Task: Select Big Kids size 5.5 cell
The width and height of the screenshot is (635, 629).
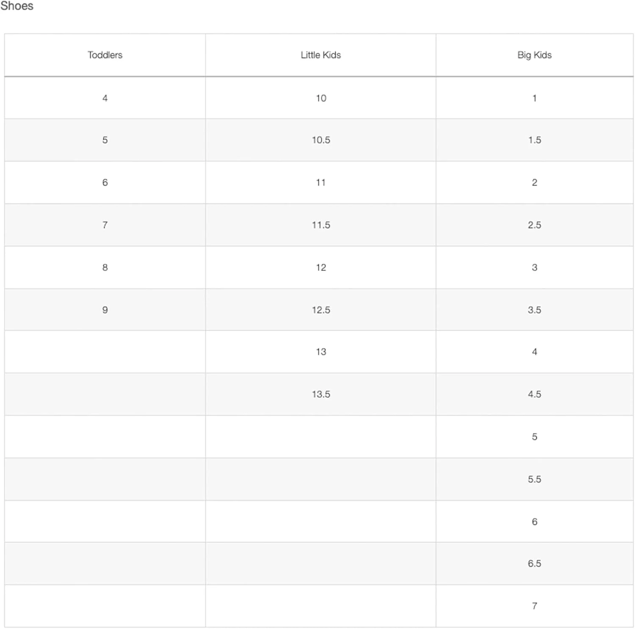Action: (534, 479)
